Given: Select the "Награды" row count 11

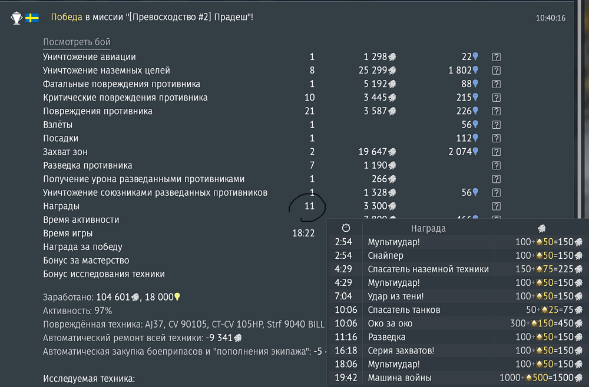Looking at the screenshot, I should (x=310, y=206).
